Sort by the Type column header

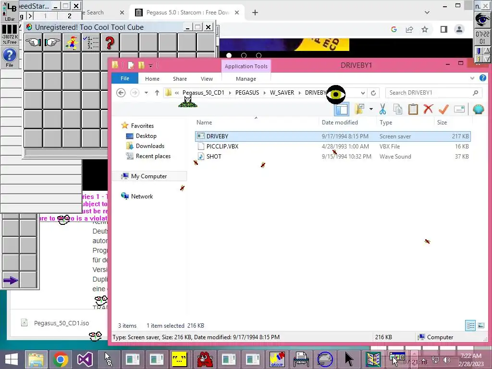click(405, 123)
